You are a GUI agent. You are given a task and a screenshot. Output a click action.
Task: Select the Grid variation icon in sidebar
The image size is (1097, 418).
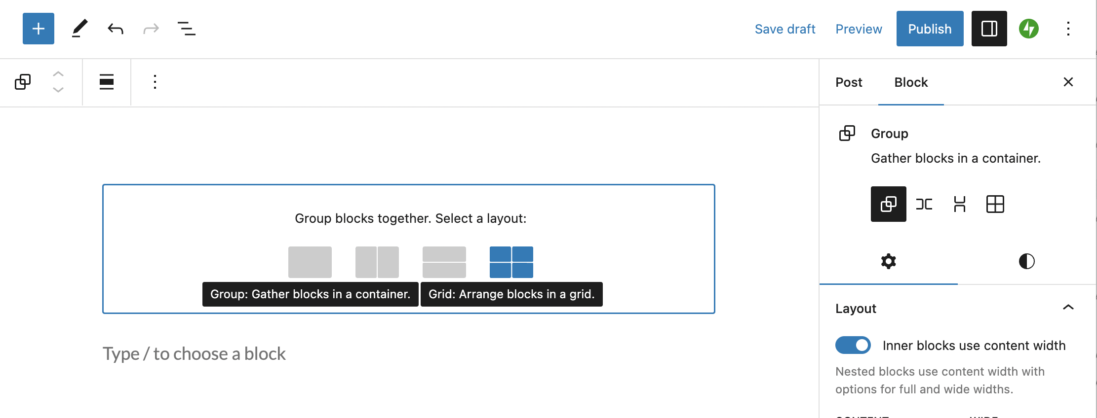[995, 204]
